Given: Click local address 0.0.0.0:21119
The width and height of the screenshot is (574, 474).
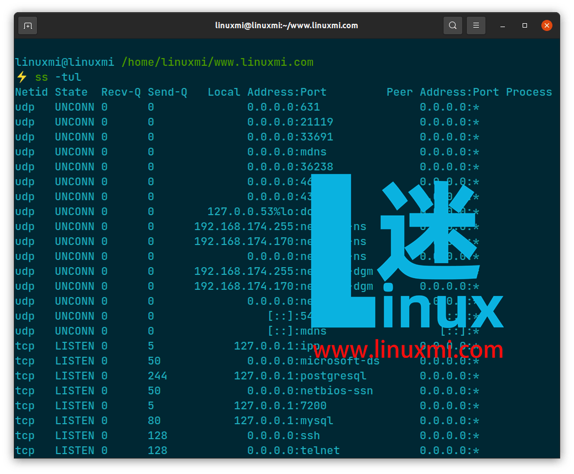Looking at the screenshot, I should (290, 122).
